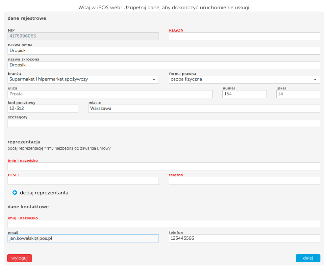Click the blue plus icon to add representative
This screenshot has width=327, height=272.
pyautogui.click(x=14, y=193)
